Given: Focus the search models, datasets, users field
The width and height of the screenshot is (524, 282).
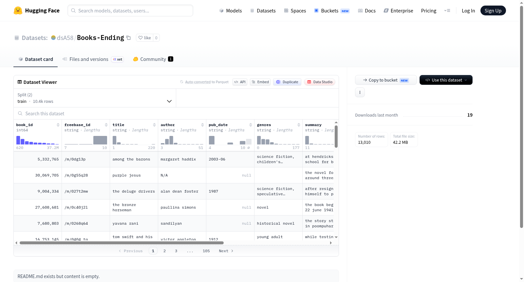Looking at the screenshot, I should [130, 10].
